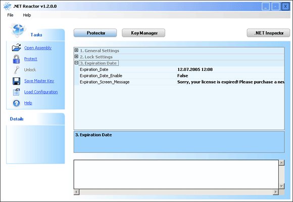Open the Open Assembly link
This screenshot has width=293, height=202.
click(38, 48)
